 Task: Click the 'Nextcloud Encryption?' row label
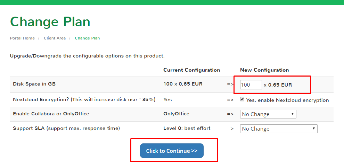pyautogui.click(x=84, y=99)
